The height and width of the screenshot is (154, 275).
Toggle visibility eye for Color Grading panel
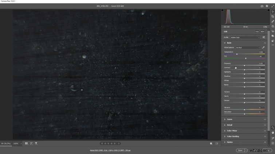click(265, 137)
